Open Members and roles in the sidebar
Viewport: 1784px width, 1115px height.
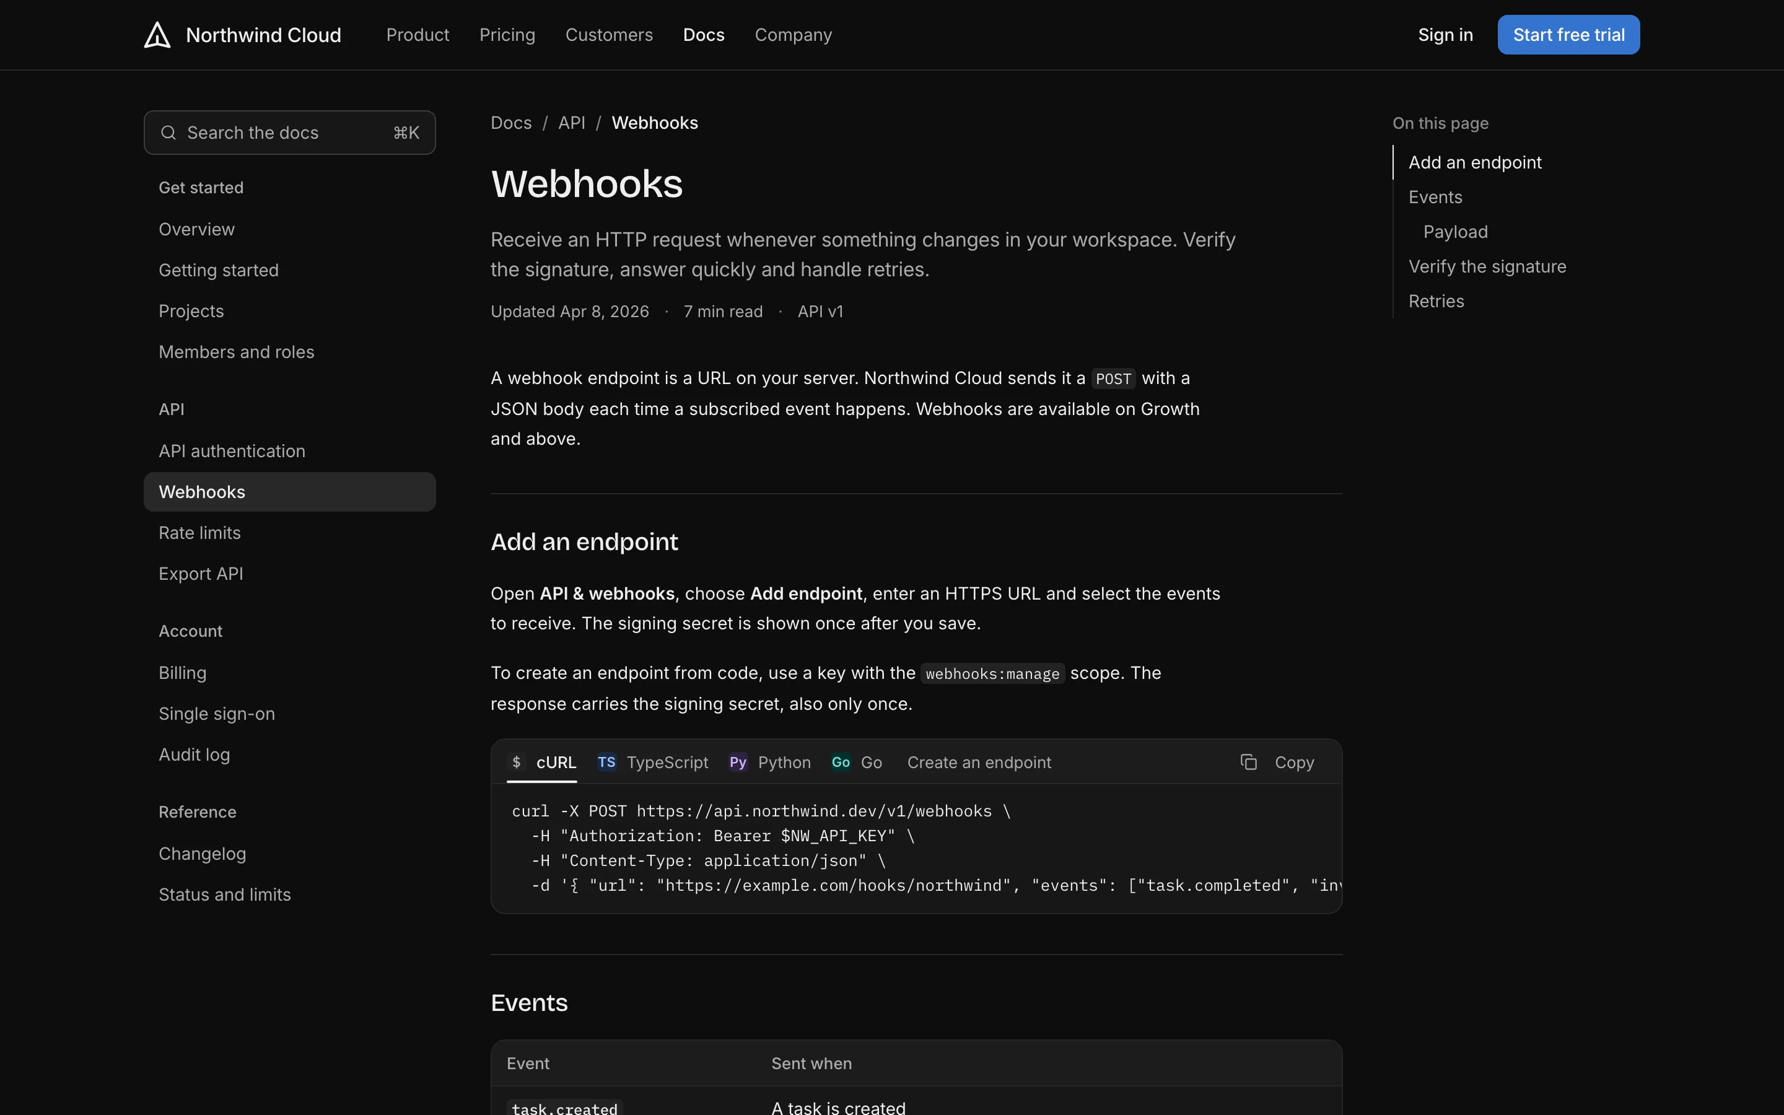290,352
